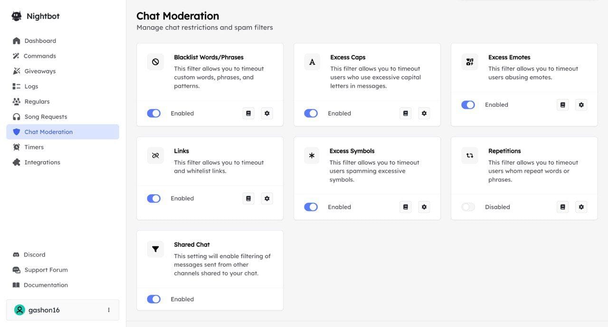The image size is (608, 327).
Task: Click the gashon16 profile avatar
Action: [x=19, y=310]
